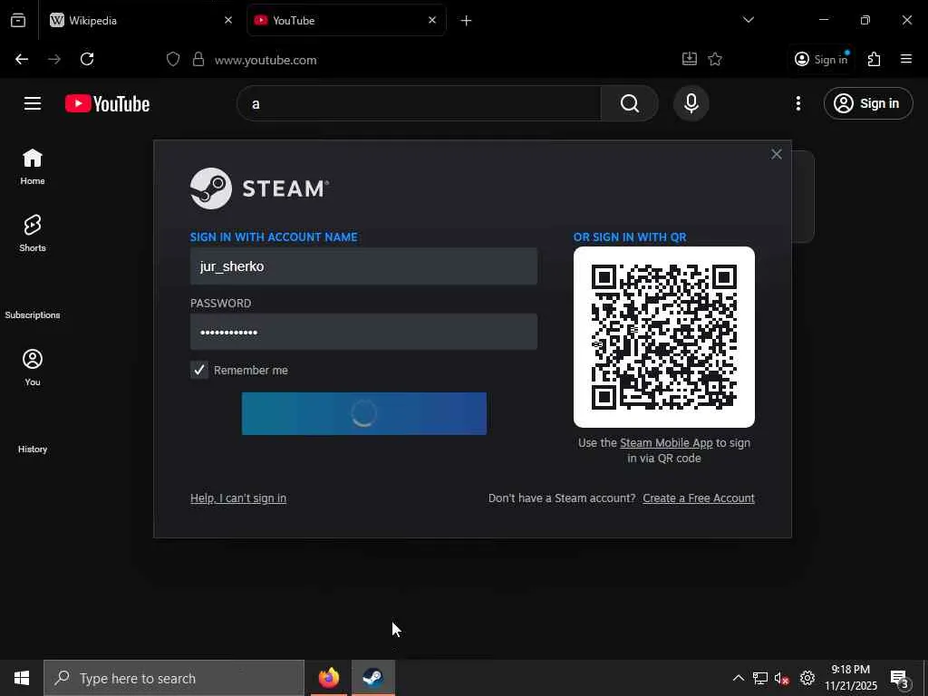Open History in the YouTube sidebar

tap(33, 449)
